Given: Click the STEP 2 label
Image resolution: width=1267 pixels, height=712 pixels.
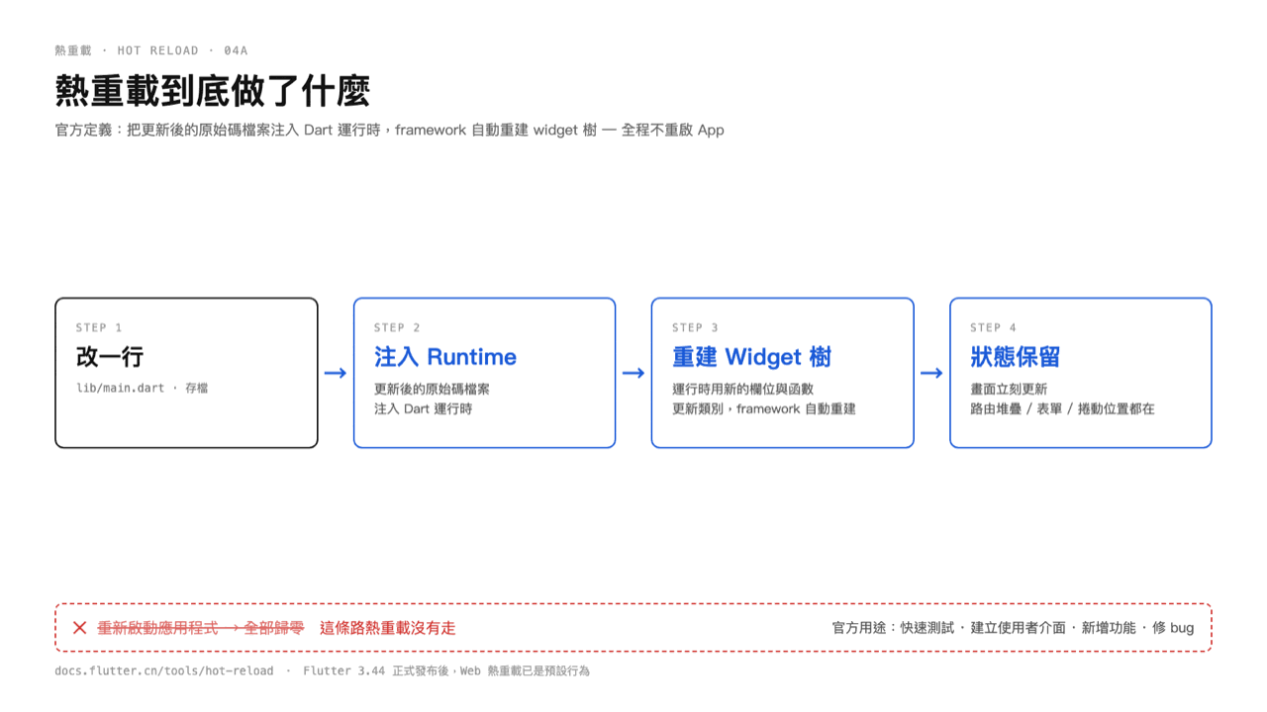Looking at the screenshot, I should [x=397, y=327].
